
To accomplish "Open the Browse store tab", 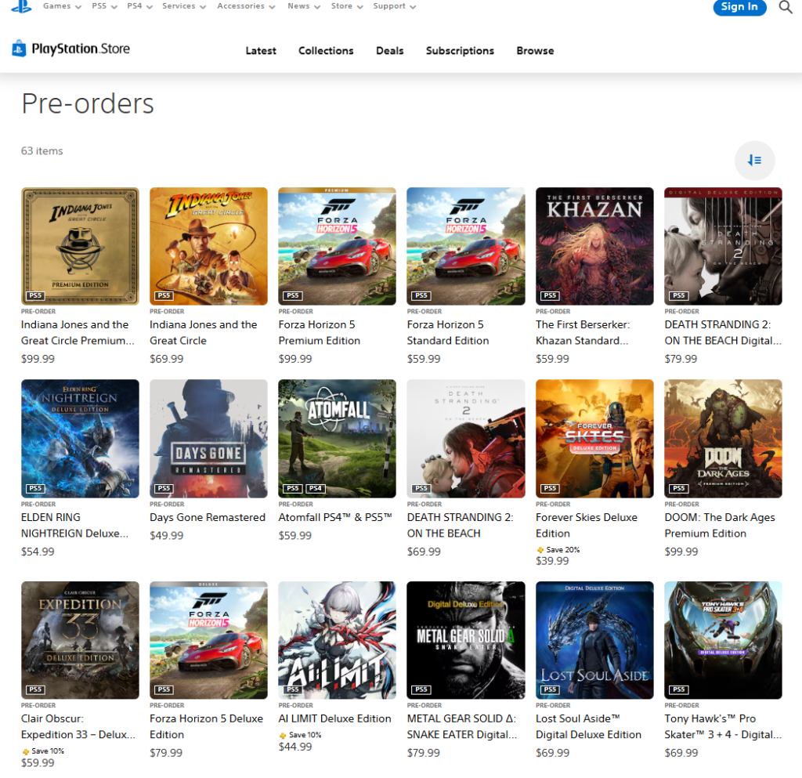I will pyautogui.click(x=535, y=51).
